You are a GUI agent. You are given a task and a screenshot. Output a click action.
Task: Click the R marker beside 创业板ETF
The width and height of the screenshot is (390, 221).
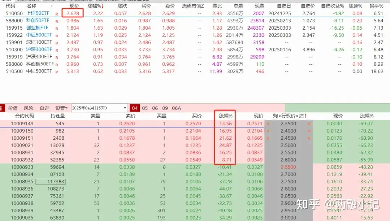coord(57,28)
